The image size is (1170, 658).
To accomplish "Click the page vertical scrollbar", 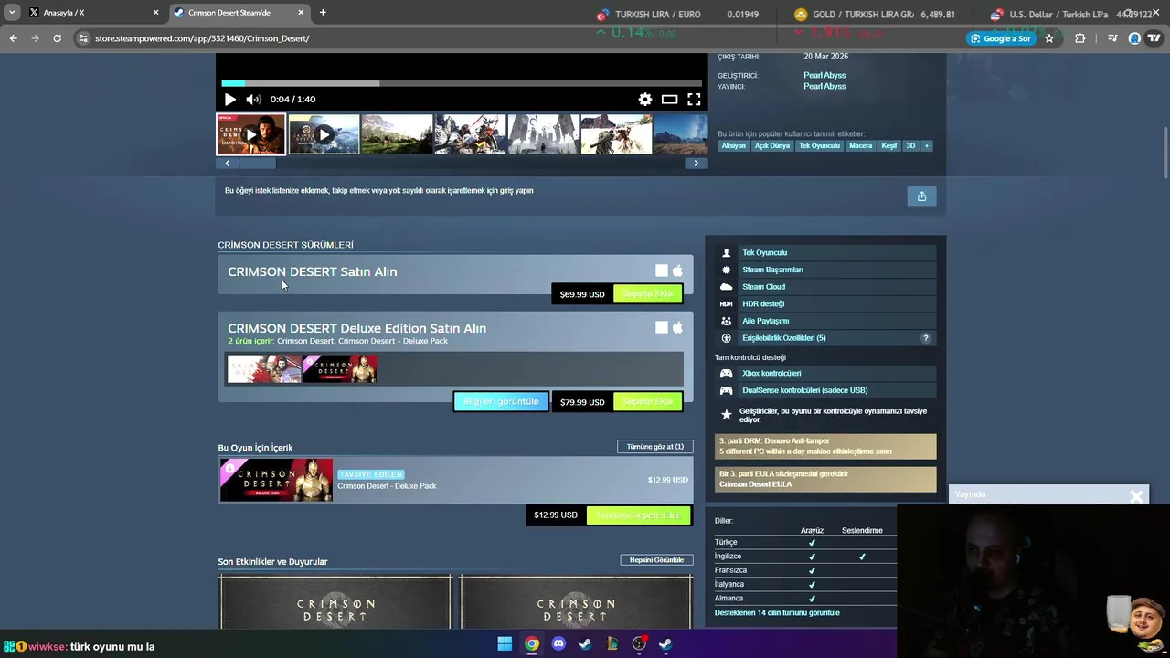I will click(1165, 154).
